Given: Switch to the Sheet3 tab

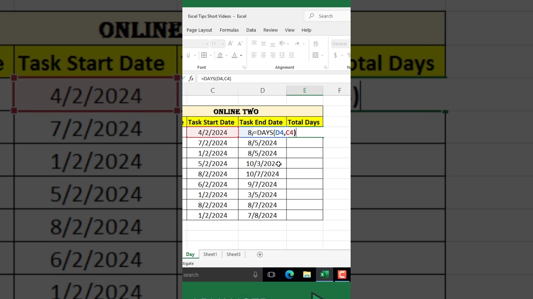Looking at the screenshot, I should (x=234, y=255).
